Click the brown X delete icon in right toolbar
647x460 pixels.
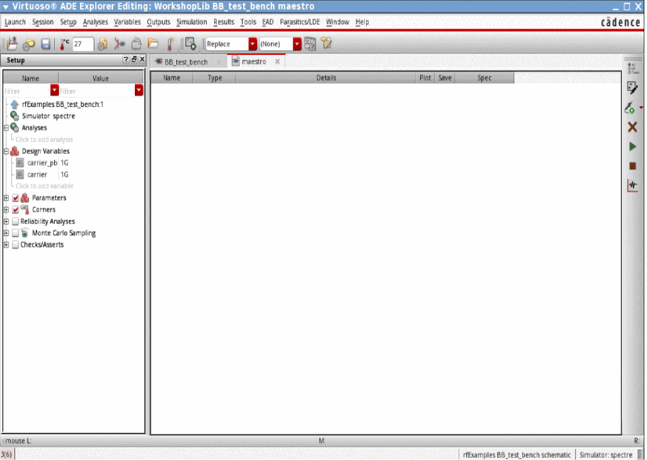pos(632,127)
